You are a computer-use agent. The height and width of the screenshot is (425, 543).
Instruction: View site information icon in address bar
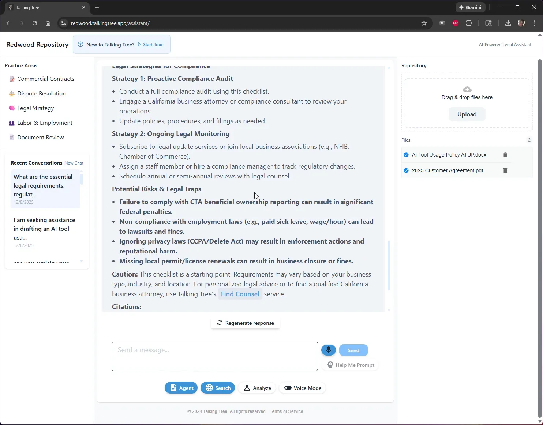[x=64, y=23]
